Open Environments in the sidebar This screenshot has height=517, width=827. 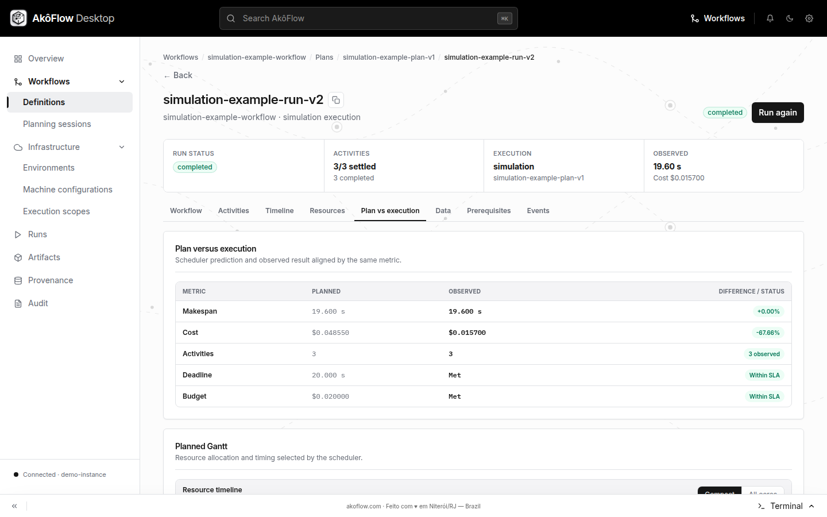click(70, 168)
